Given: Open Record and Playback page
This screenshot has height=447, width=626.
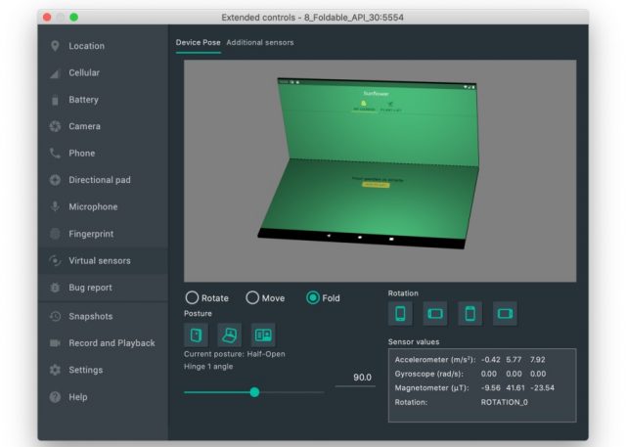Looking at the screenshot, I should click(103, 343).
